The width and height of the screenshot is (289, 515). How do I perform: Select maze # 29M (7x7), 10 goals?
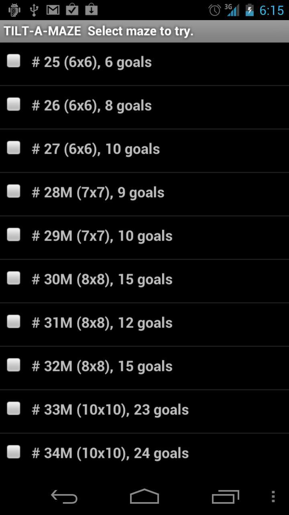point(144,238)
